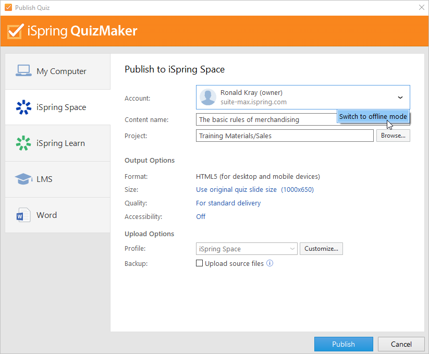Click the iSpring QuizMaker checkmark logo

coord(15,31)
